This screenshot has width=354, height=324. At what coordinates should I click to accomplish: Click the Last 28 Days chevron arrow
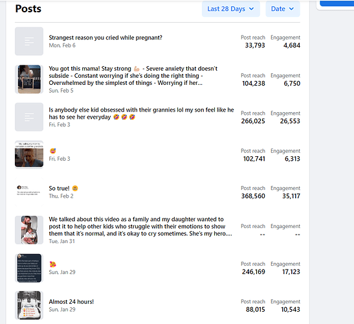coord(251,9)
